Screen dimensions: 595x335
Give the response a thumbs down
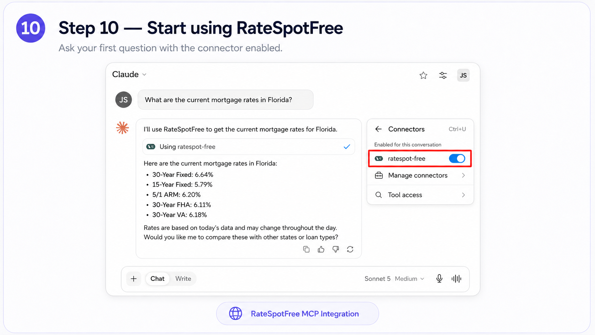click(x=336, y=249)
